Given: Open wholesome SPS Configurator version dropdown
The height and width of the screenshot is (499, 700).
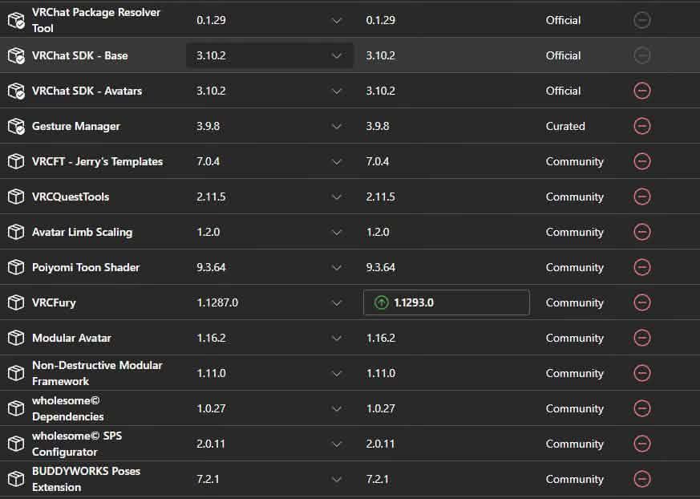Looking at the screenshot, I should pyautogui.click(x=269, y=444).
